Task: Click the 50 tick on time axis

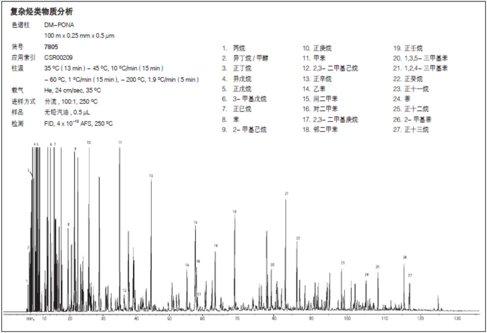Action: [x=169, y=318]
